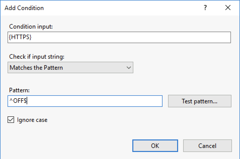
Task: Click the Check if input string label
Action: click(x=37, y=57)
